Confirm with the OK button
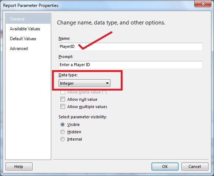214x176 pixels. tap(165, 167)
